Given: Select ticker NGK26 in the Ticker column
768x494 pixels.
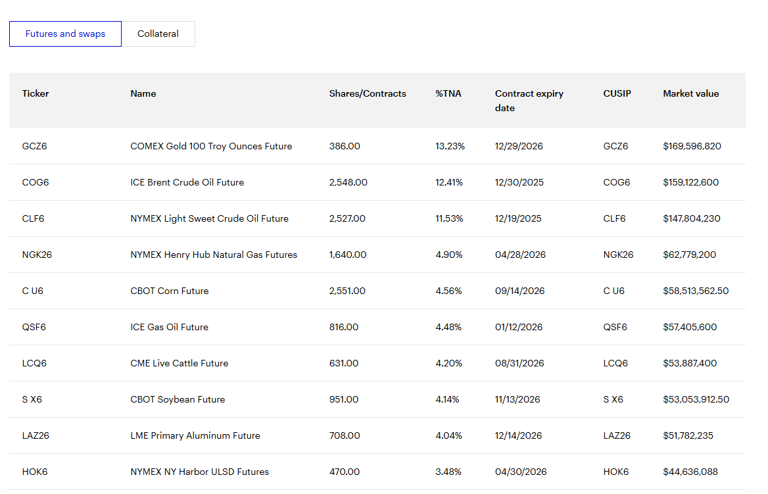Looking at the screenshot, I should tap(37, 255).
